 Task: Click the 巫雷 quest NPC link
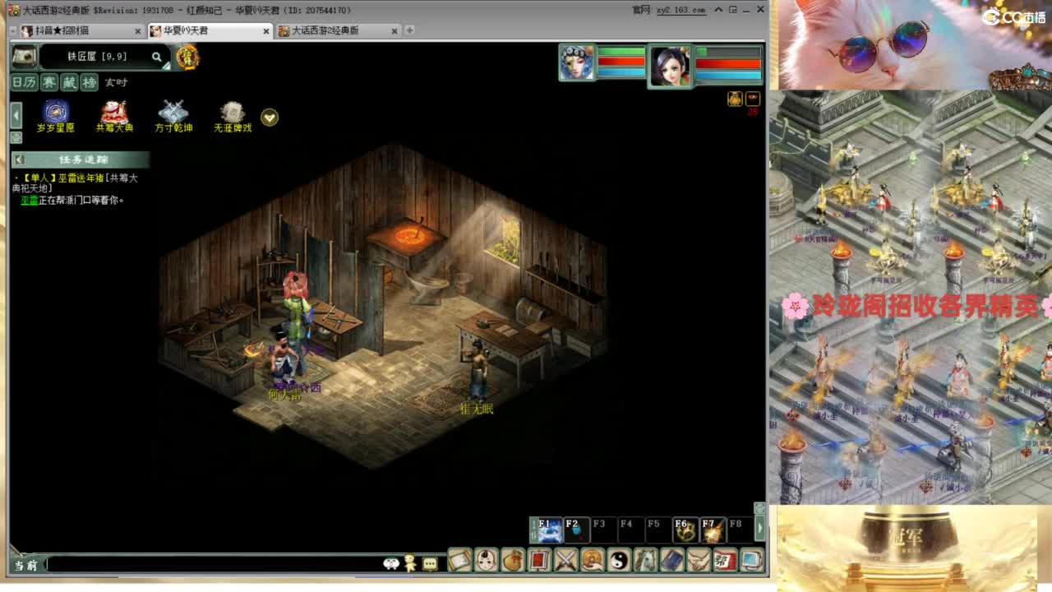(30, 200)
